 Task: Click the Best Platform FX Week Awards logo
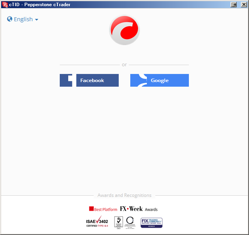click(123, 209)
